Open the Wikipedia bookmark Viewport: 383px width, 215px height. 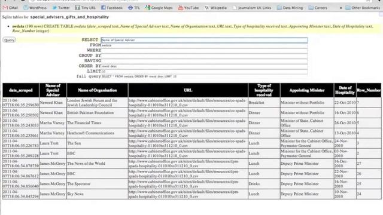(215, 8)
